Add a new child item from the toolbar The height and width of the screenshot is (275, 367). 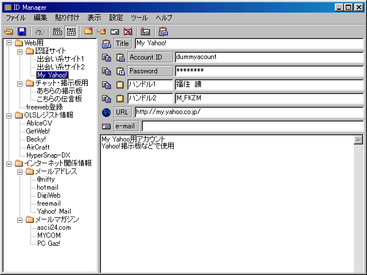tap(101, 31)
